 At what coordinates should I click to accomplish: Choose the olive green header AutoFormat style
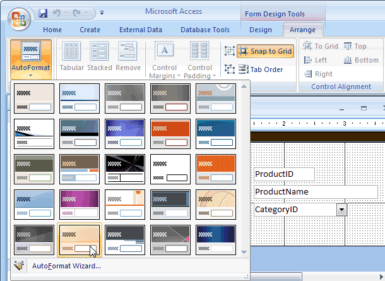tap(34, 169)
